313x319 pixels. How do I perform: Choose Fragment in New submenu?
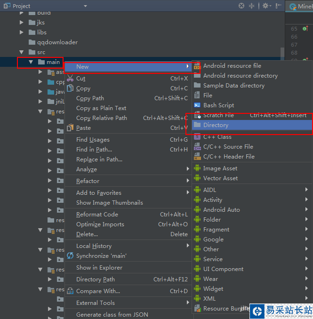(x=252, y=230)
